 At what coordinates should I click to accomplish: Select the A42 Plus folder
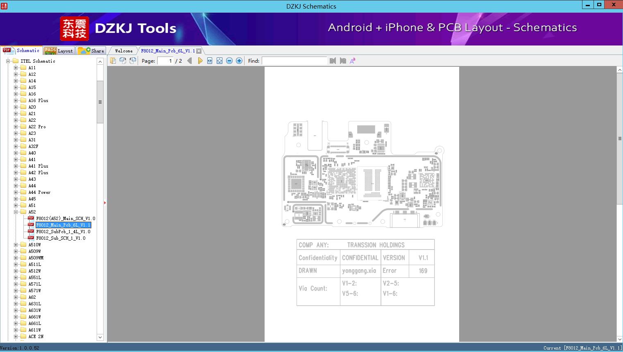38,173
